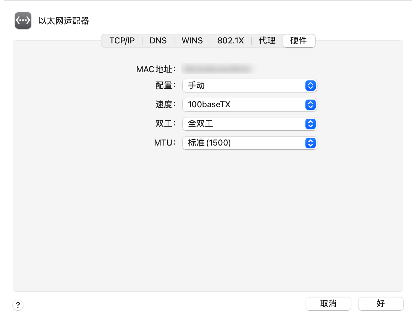Confirm with the 好 button
The width and height of the screenshot is (416, 323).
coord(381,304)
